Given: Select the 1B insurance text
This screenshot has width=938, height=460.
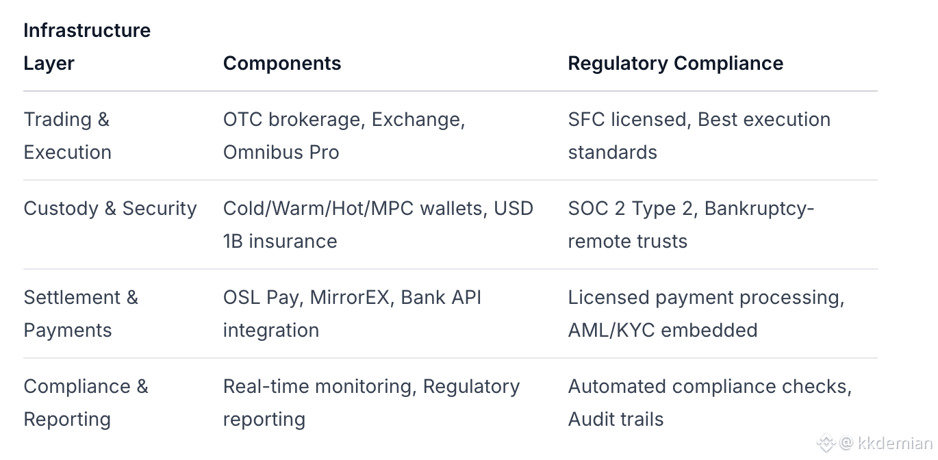Looking at the screenshot, I should pos(280,241).
